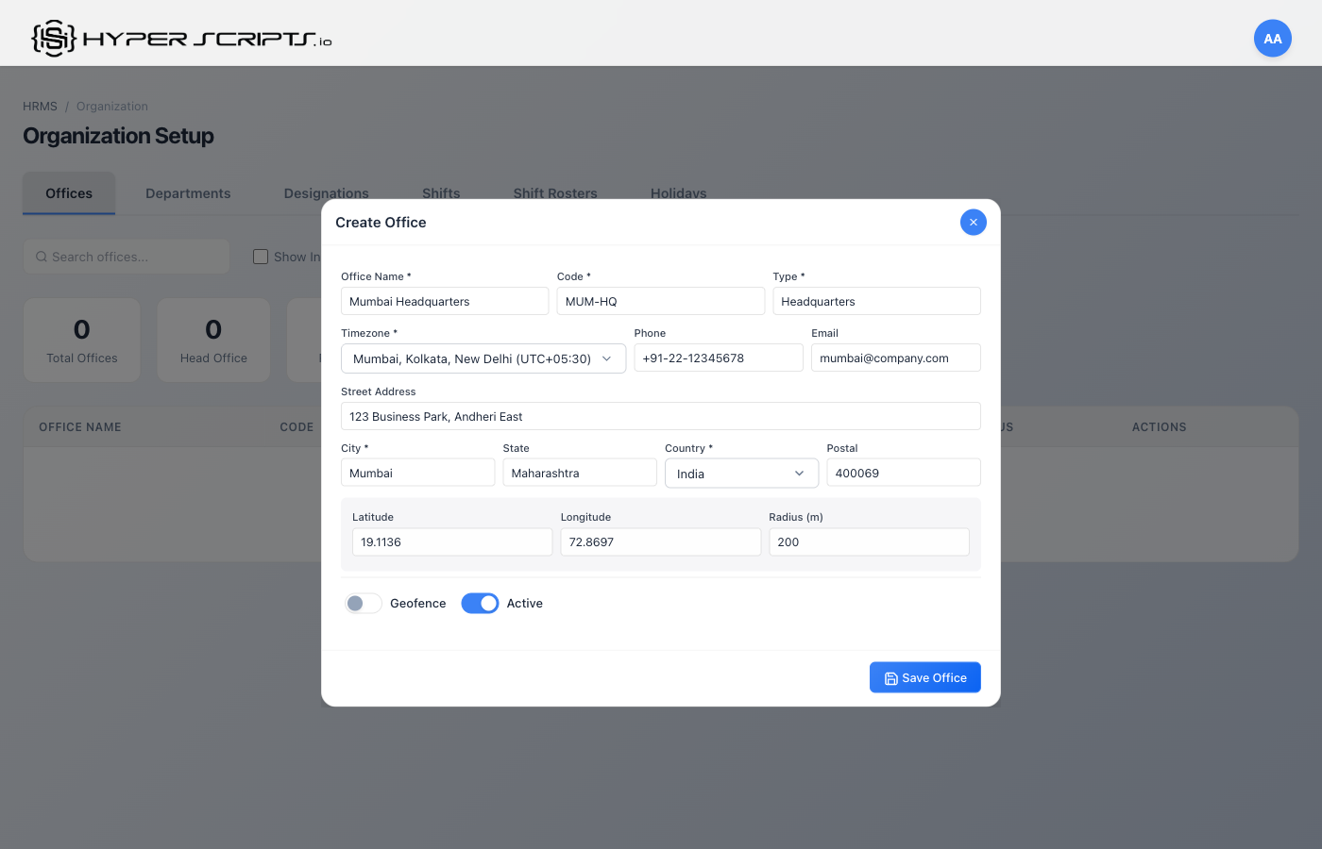1322x849 pixels.
Task: Switch to the Designations tab
Action: (x=326, y=193)
